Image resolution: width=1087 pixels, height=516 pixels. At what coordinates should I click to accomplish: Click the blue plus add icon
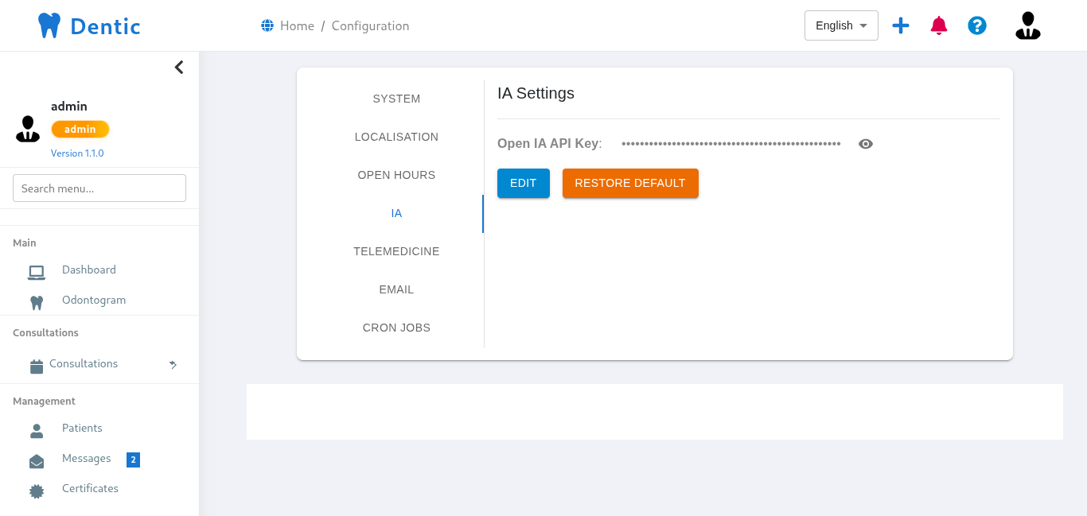pos(900,25)
